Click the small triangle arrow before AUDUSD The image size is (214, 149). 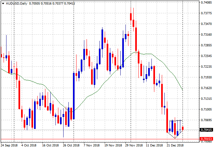tap(3, 4)
